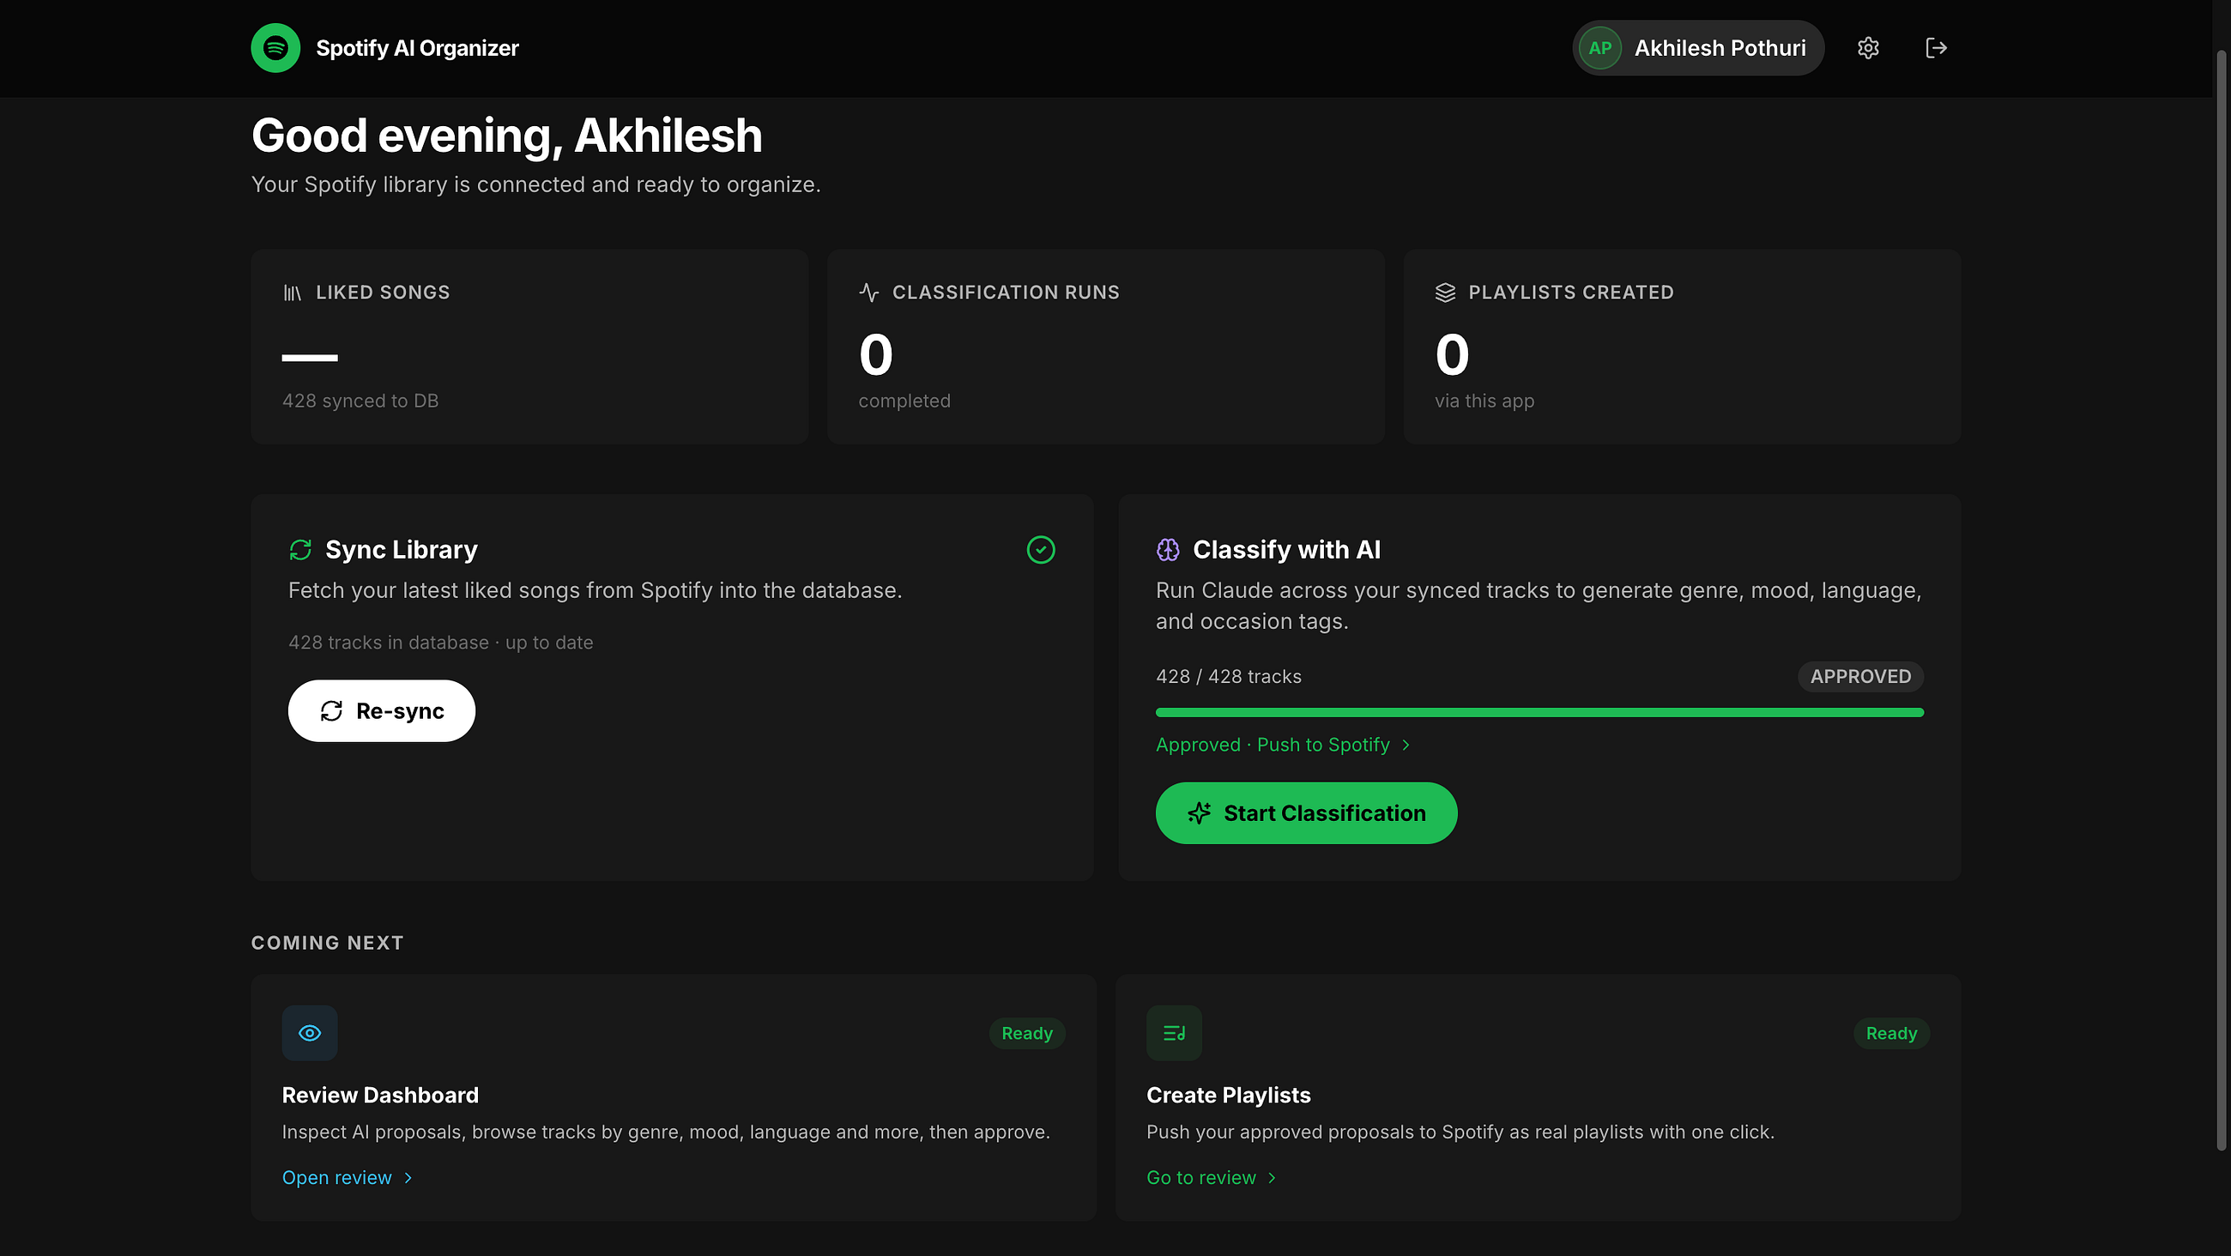
Task: Click the 'completed' caption under Classification Runs
Action: 904,401
